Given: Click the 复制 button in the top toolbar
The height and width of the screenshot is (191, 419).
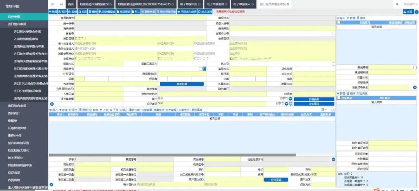Looking at the screenshot, I should click(x=72, y=12).
